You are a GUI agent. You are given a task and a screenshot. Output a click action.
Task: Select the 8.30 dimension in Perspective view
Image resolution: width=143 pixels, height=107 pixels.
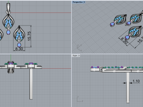tap(124, 40)
